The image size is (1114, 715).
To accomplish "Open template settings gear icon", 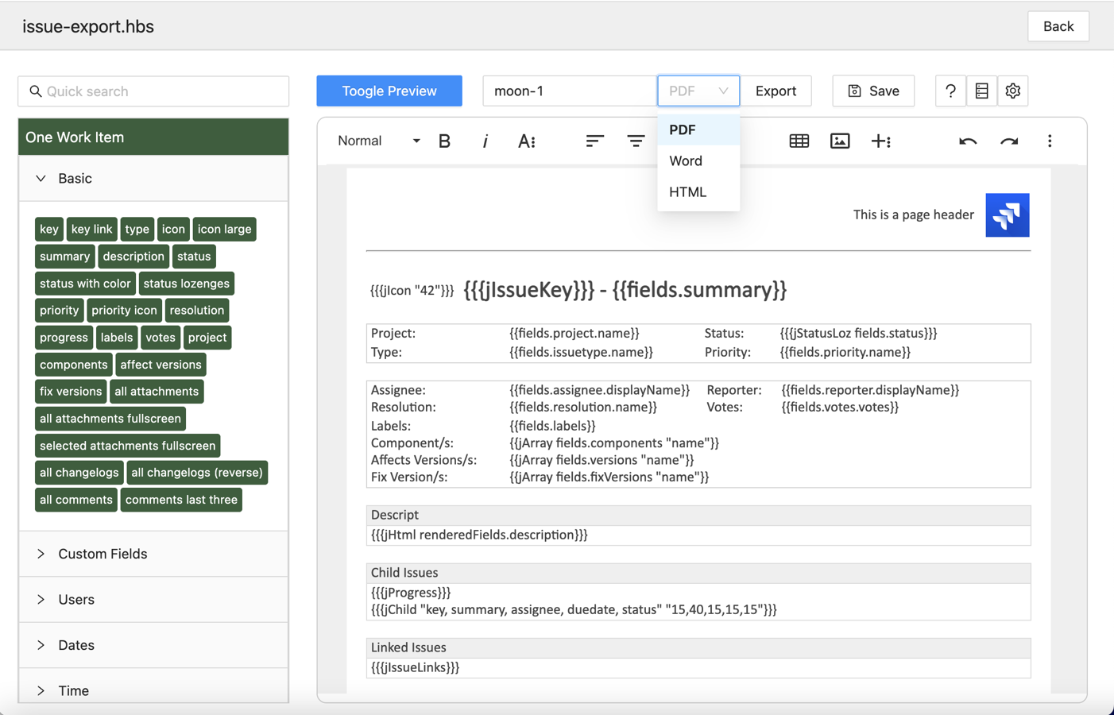I will 1012,91.
